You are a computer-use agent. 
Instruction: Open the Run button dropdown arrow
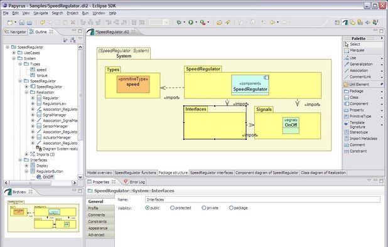click(197, 23)
